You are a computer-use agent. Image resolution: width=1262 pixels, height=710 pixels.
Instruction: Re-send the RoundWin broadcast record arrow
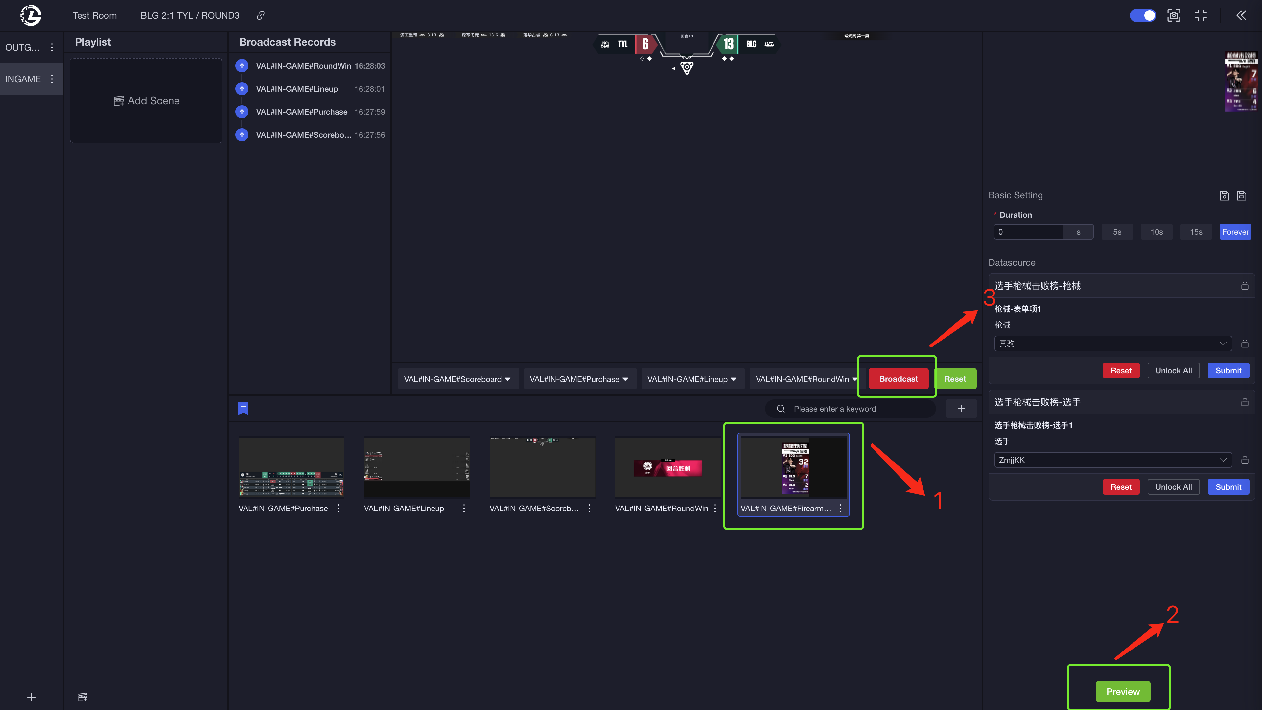(242, 66)
